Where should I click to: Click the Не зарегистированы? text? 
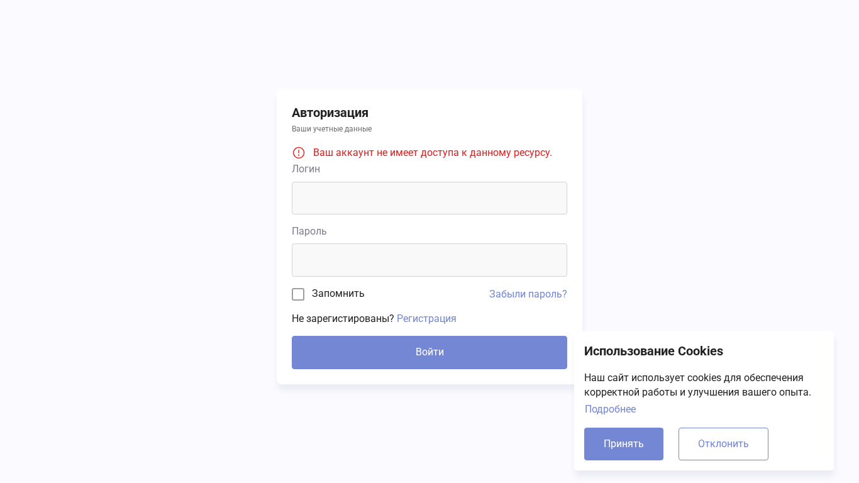tap(343, 319)
